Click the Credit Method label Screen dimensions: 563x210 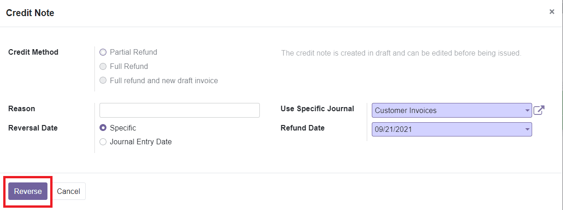33,52
